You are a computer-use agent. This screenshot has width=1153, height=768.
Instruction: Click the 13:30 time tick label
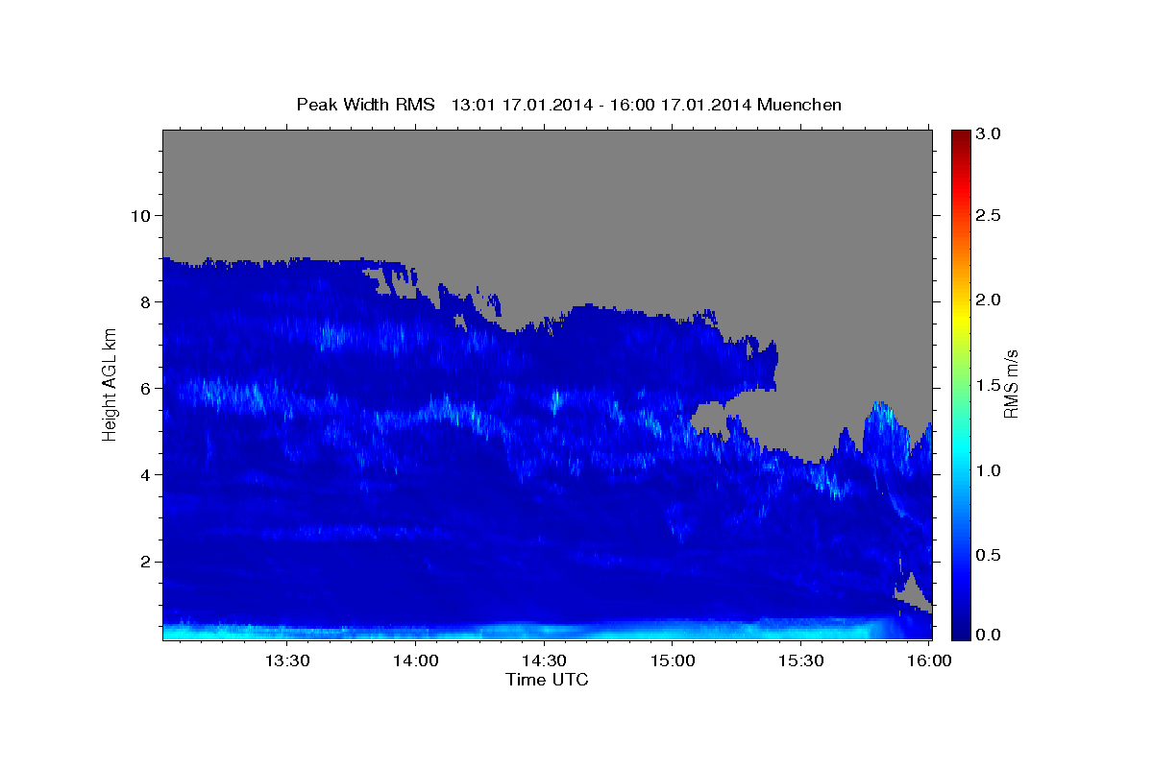point(287,660)
